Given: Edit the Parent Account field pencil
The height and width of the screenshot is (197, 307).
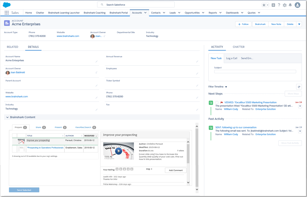Looking at the screenshot, I should click(97, 86).
